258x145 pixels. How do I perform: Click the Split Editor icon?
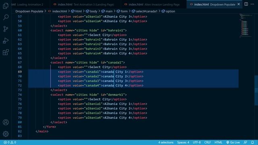pos(246,4)
